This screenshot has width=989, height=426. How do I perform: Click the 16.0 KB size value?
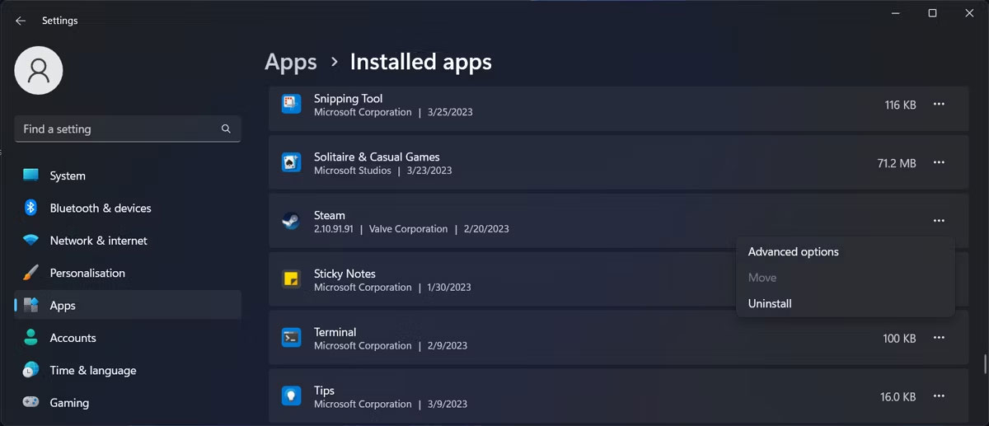click(x=898, y=396)
